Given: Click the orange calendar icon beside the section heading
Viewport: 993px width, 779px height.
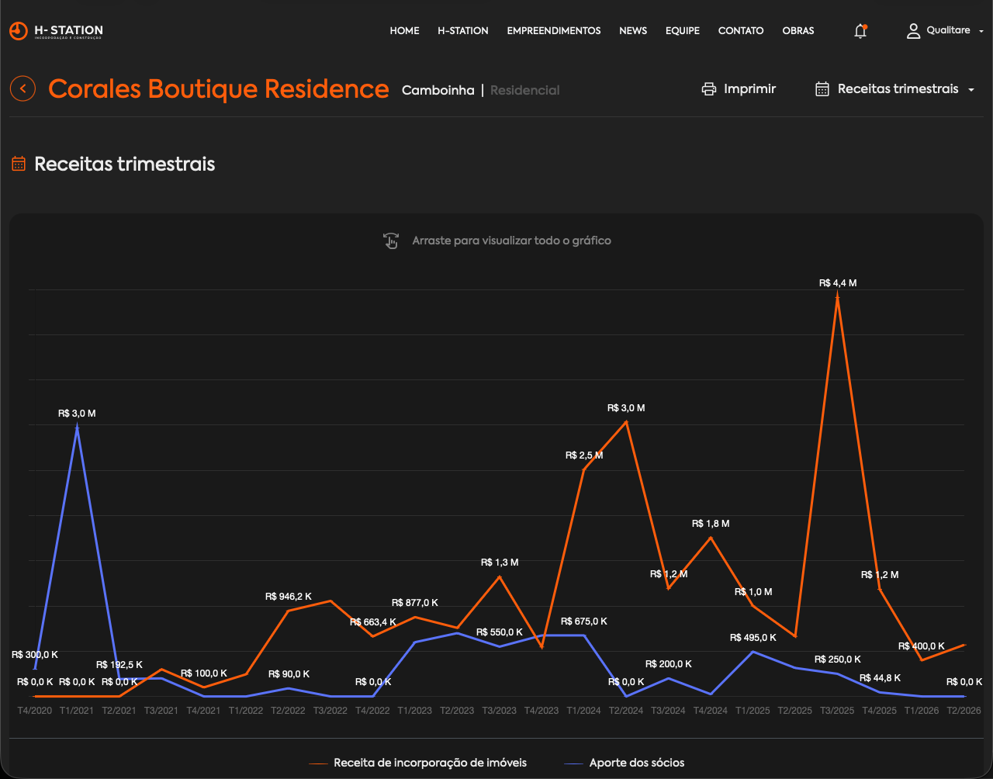Looking at the screenshot, I should coord(19,164).
